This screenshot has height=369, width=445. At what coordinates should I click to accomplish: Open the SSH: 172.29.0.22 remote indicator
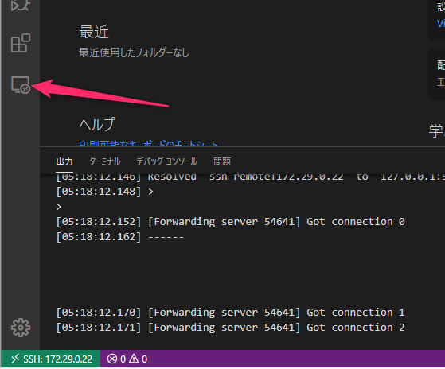[x=51, y=359]
